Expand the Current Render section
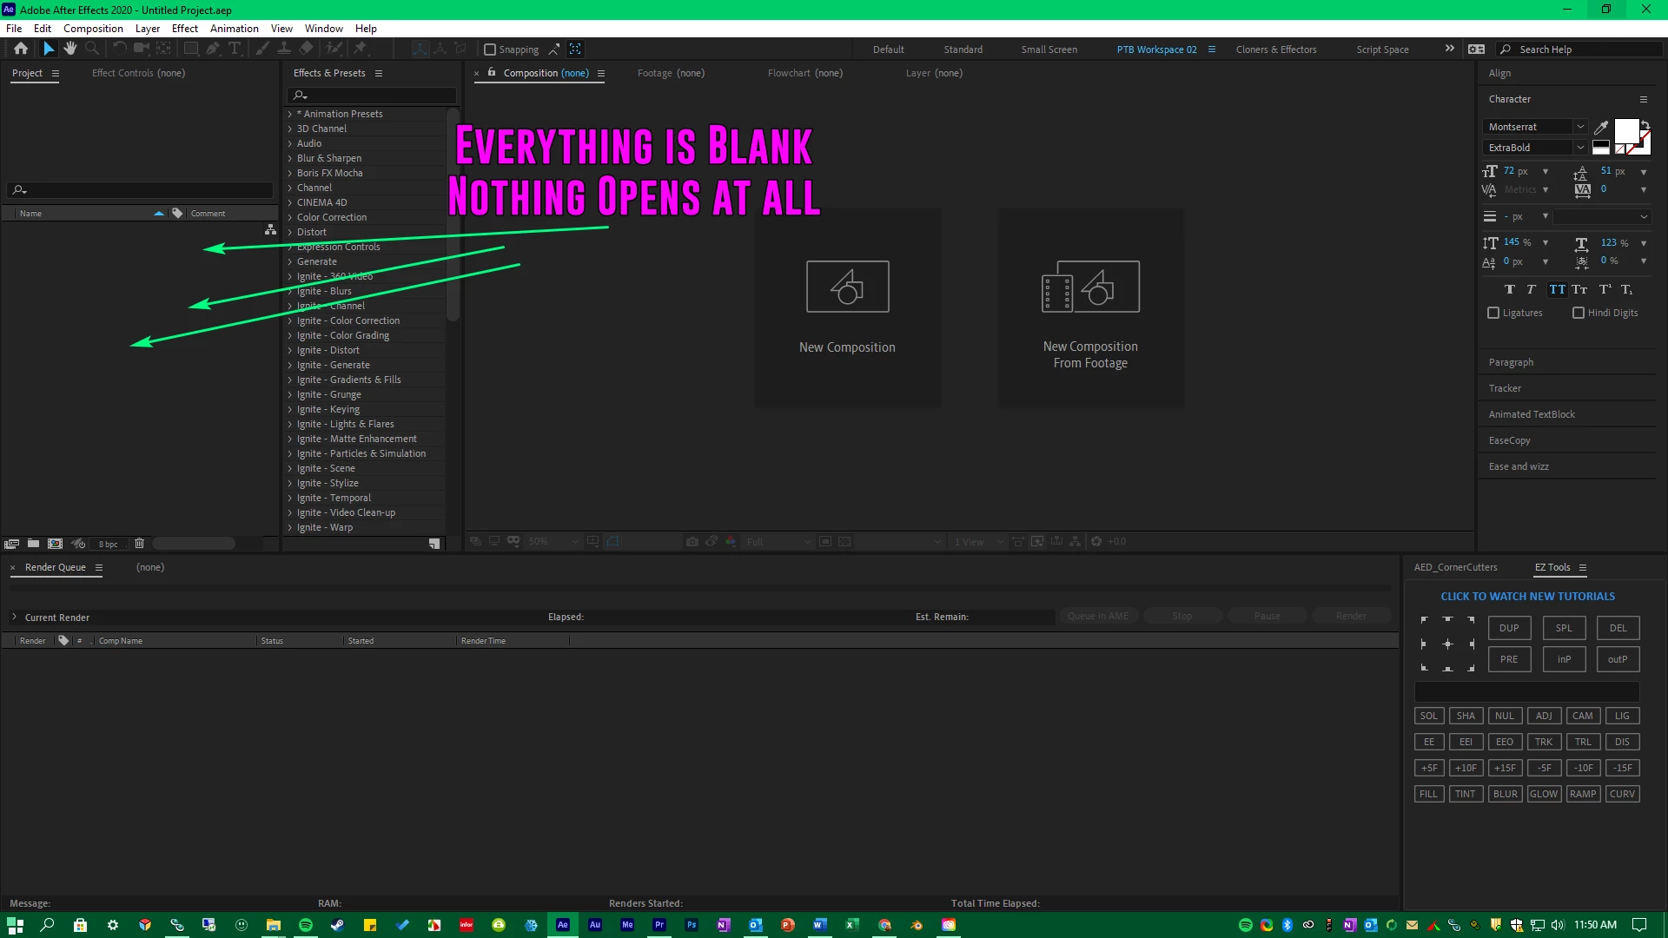Viewport: 1668px width, 938px height. (x=14, y=618)
